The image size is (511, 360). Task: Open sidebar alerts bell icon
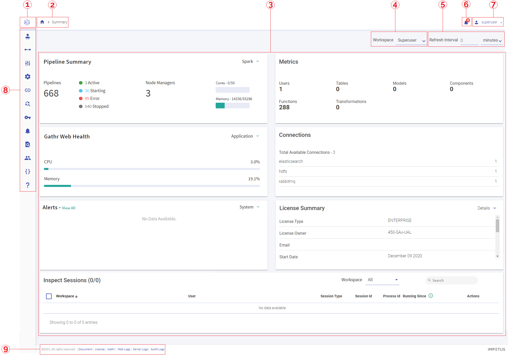pos(28,131)
